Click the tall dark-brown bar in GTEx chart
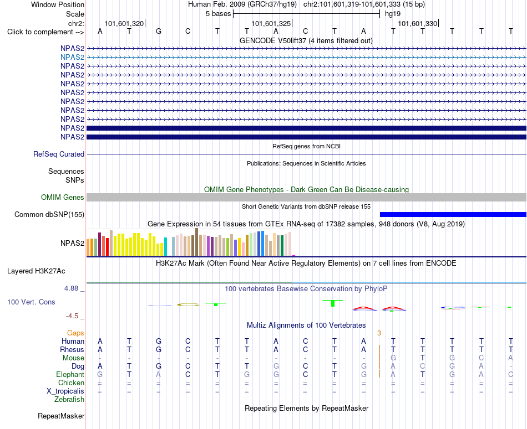The width and height of the screenshot is (527, 429). point(196,242)
